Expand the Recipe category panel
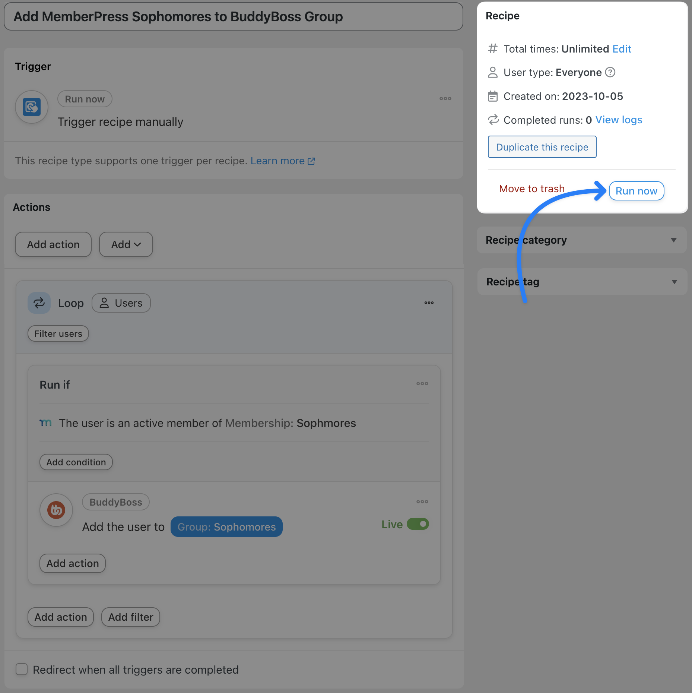 pos(582,240)
